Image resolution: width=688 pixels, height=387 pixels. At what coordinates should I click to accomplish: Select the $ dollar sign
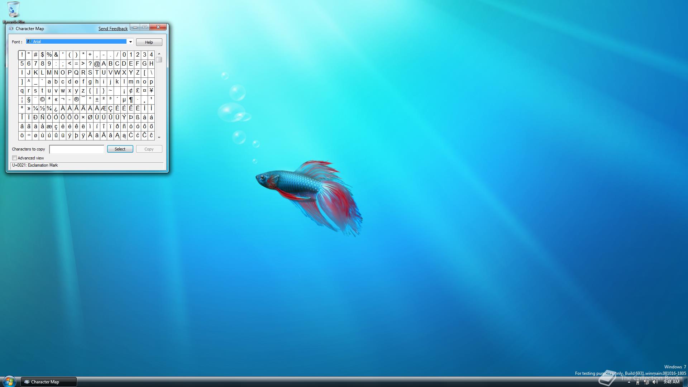(42, 55)
